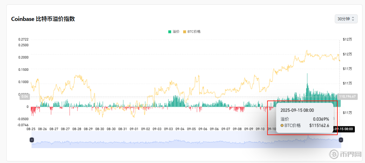The height and width of the screenshot is (163, 365).
Task: Toggle the BTC价格 legend yellow square
Action: click(x=185, y=32)
